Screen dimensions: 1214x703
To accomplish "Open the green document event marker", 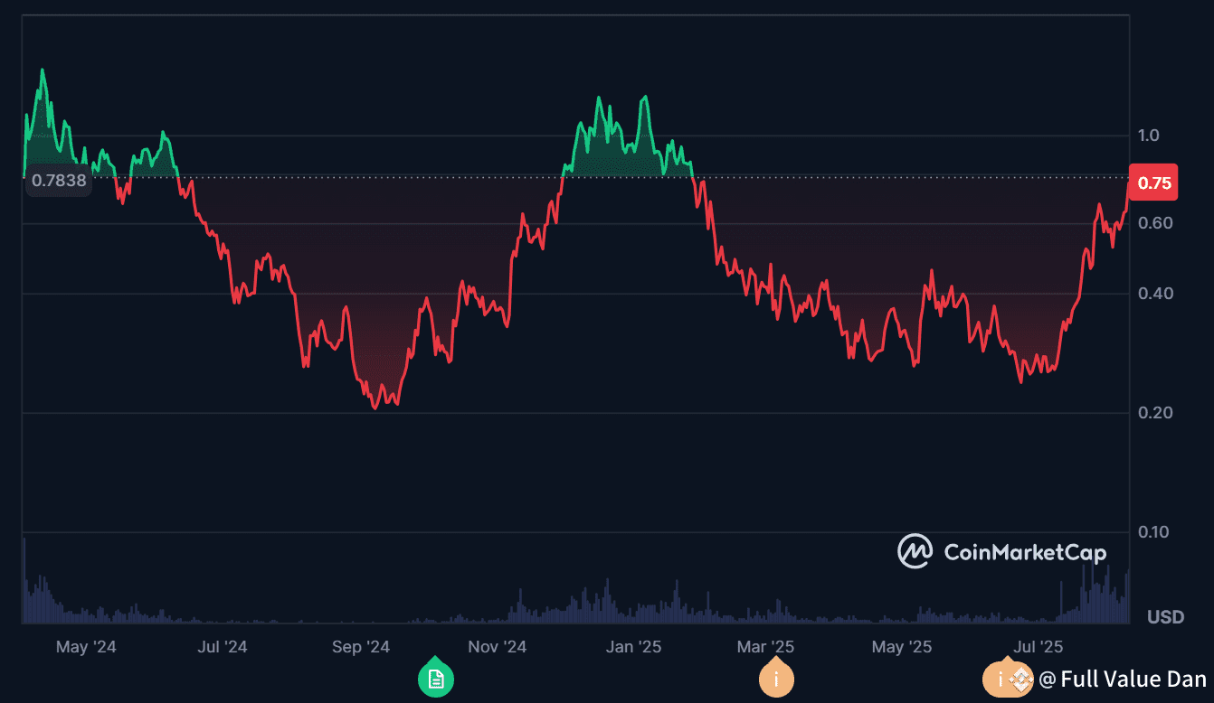I will pos(436,678).
